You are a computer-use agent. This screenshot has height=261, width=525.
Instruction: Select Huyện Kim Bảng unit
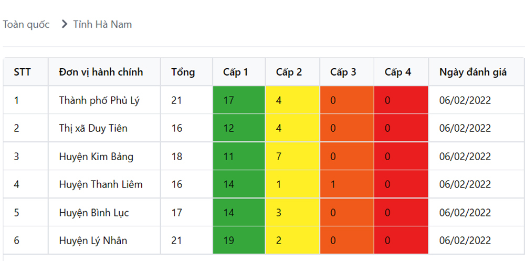pos(96,156)
